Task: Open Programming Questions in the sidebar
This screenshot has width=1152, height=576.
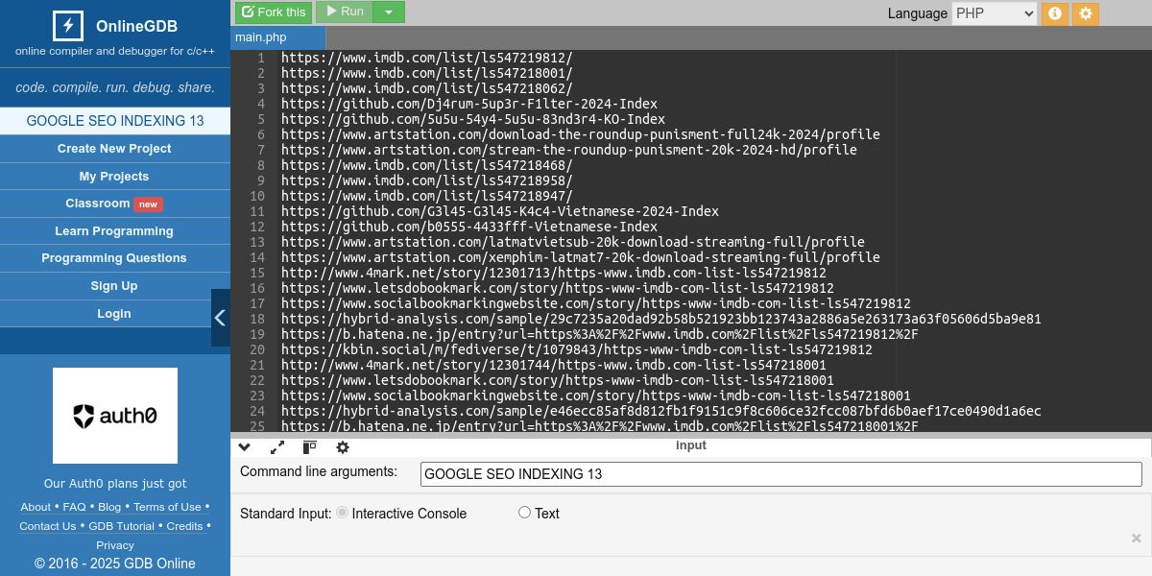Action: click(114, 258)
